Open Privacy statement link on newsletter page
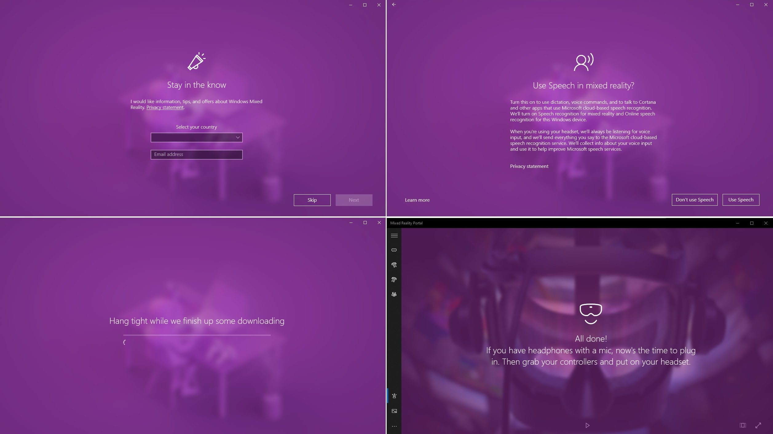773x434 pixels. [x=164, y=107]
